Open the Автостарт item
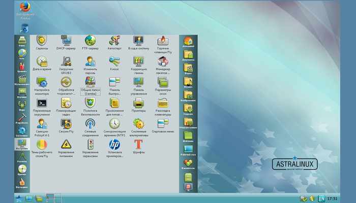The height and width of the screenshot is (203, 356). 114,43
